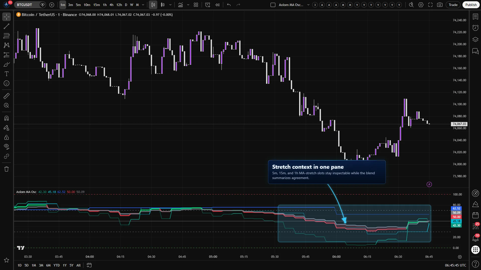Select the crosshair cursor tool

[7, 17]
